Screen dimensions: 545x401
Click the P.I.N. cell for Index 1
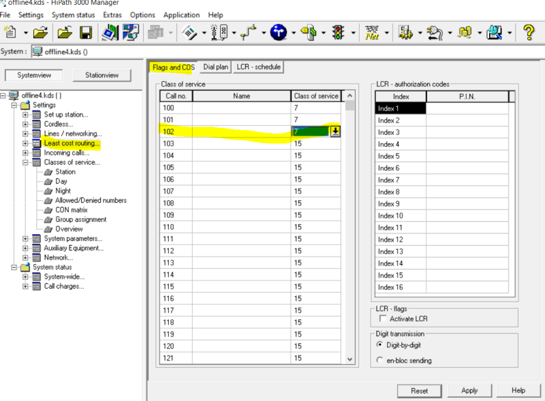coord(467,108)
